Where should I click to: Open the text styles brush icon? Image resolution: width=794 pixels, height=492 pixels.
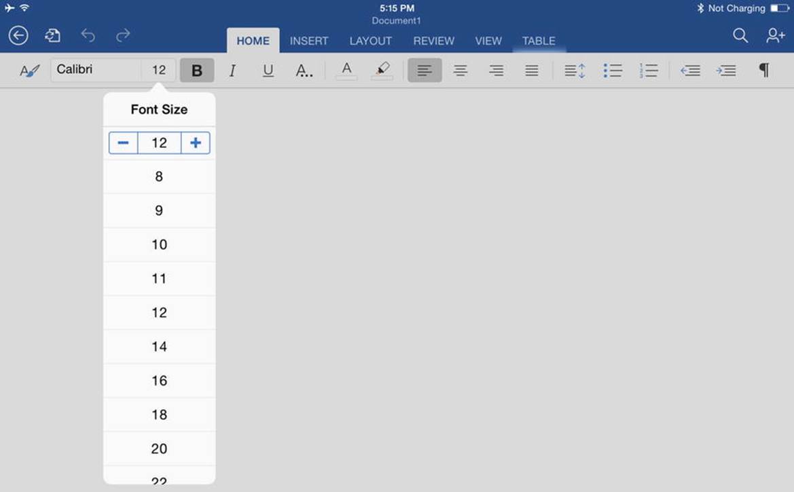[x=29, y=71]
